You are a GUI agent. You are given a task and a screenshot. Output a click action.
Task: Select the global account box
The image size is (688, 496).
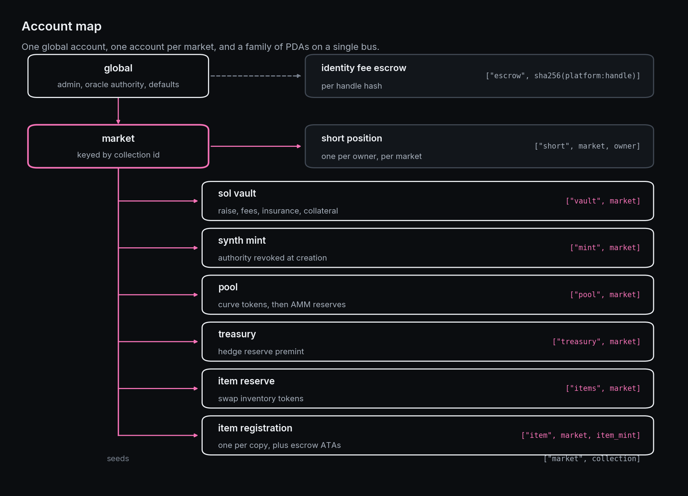(x=118, y=76)
